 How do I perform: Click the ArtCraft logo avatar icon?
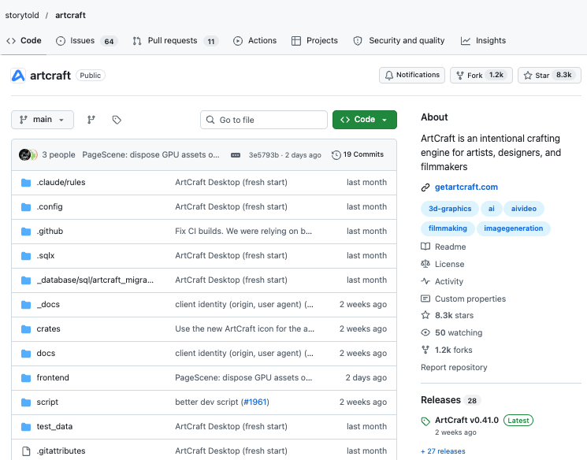[x=18, y=76]
